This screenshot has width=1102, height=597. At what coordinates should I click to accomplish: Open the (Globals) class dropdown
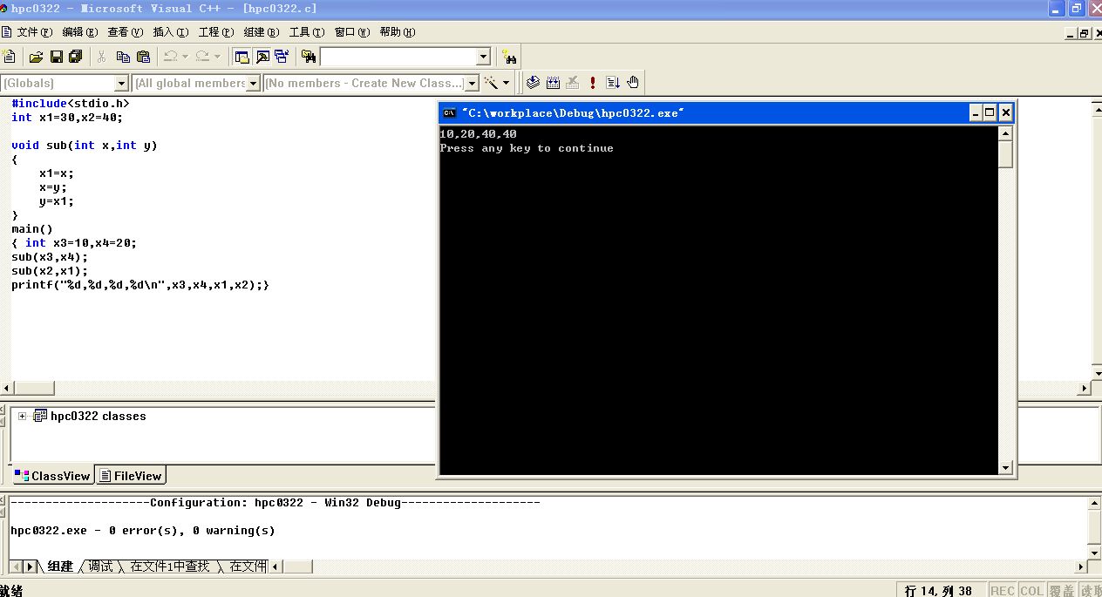[121, 84]
